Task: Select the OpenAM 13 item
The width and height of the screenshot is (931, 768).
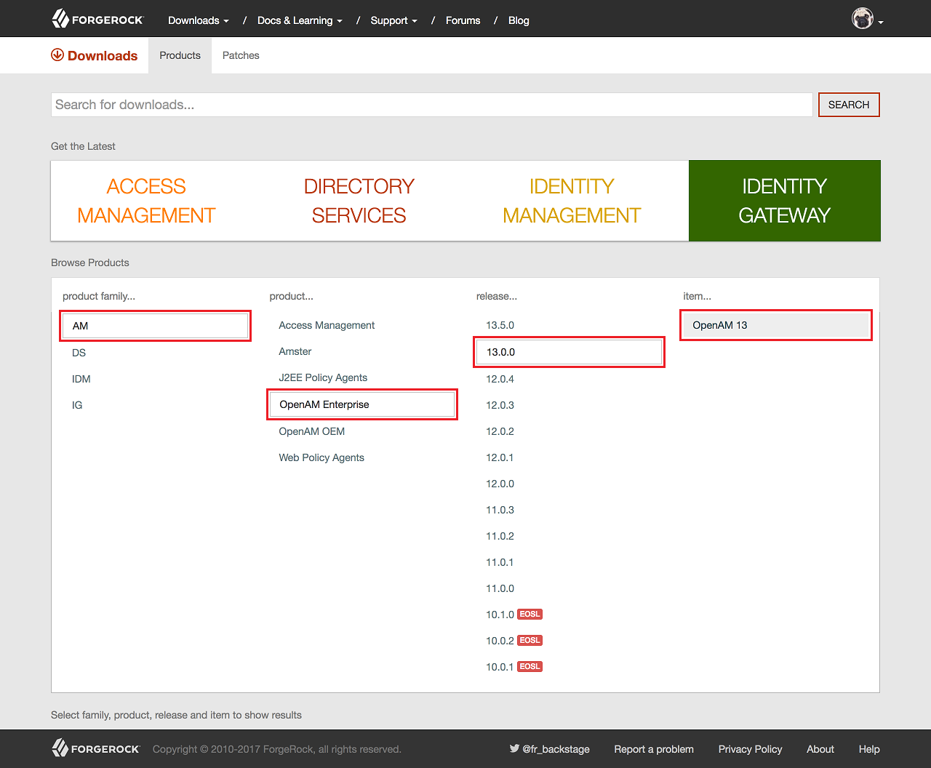Action: [776, 325]
